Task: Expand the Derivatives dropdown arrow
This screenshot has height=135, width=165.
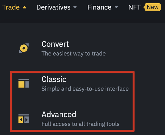Action: point(75,7)
